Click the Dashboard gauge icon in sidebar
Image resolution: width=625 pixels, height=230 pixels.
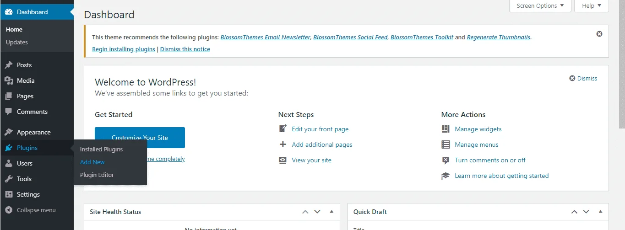(x=9, y=12)
